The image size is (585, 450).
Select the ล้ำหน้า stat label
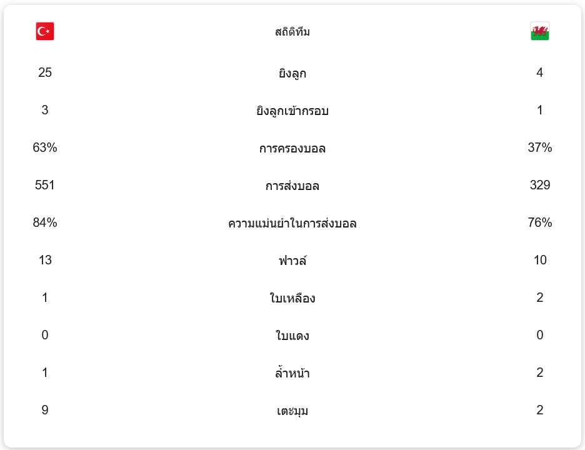pyautogui.click(x=292, y=373)
